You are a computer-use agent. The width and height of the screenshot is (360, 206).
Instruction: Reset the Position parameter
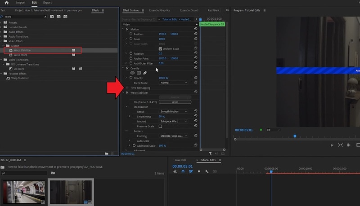[196, 33]
